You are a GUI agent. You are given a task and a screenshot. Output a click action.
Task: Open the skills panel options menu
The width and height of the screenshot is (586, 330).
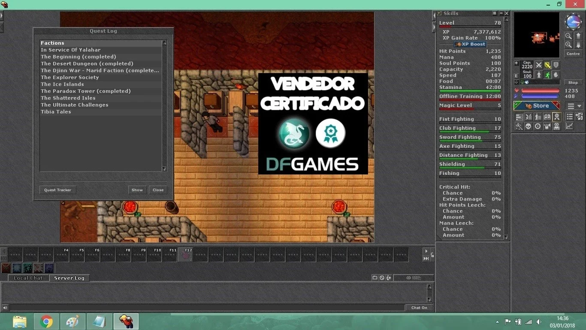point(495,14)
